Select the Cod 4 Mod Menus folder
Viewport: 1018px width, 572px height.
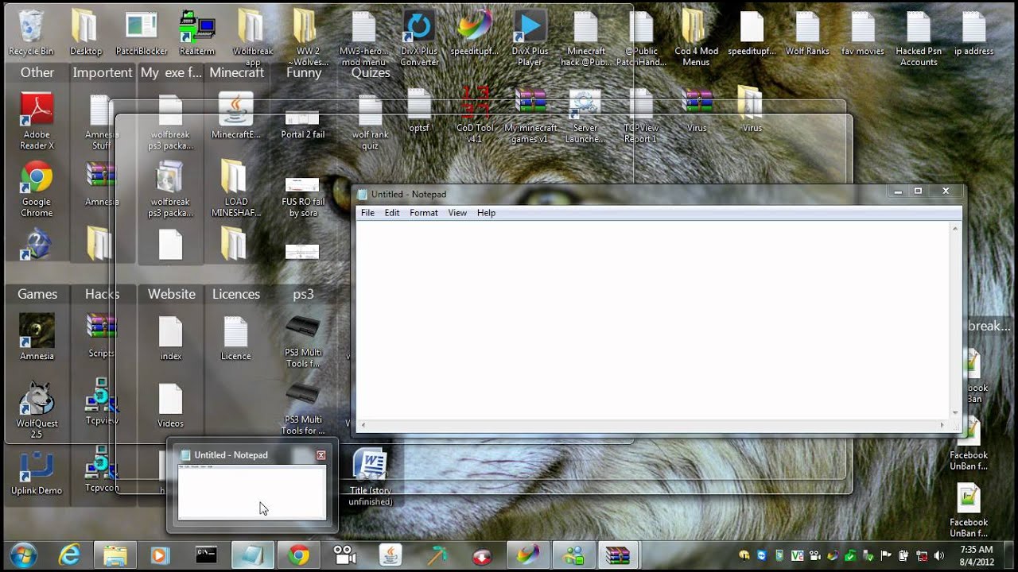tap(696, 39)
